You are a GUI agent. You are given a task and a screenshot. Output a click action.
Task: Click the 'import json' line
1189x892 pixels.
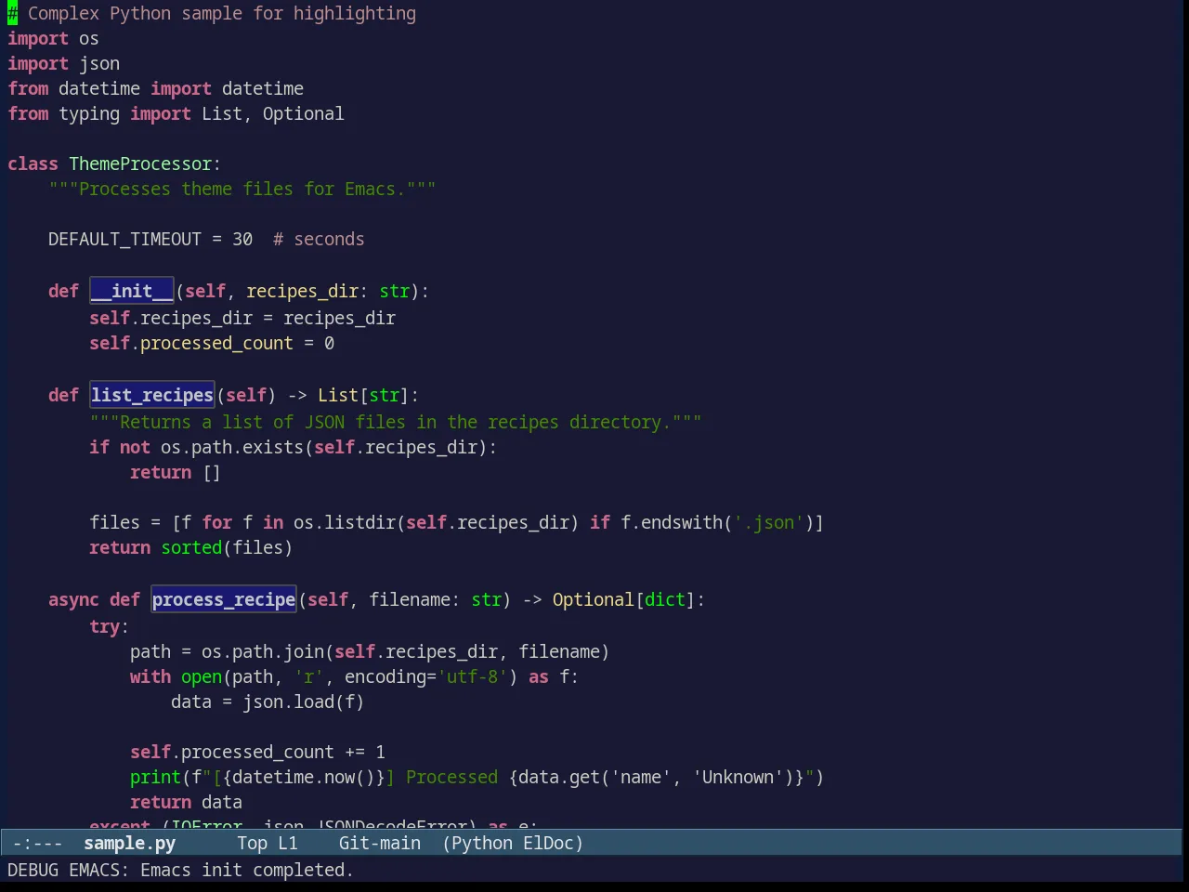point(63,63)
